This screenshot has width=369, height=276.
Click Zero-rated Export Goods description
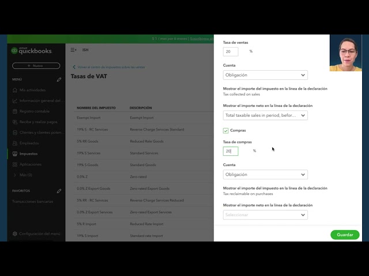150,189
